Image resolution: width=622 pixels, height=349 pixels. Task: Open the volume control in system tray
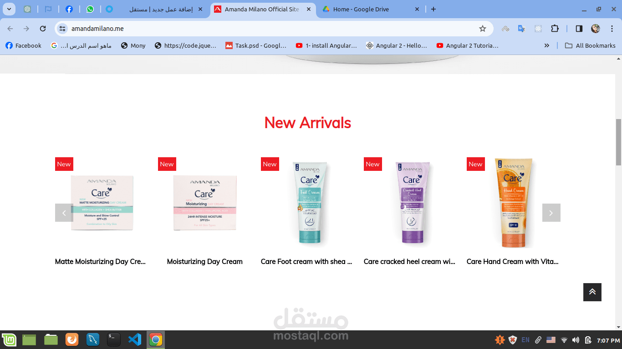click(576, 340)
